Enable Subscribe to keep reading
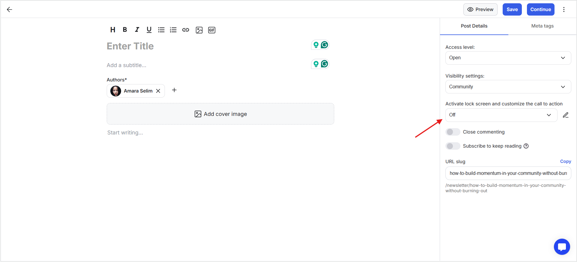 click(453, 146)
